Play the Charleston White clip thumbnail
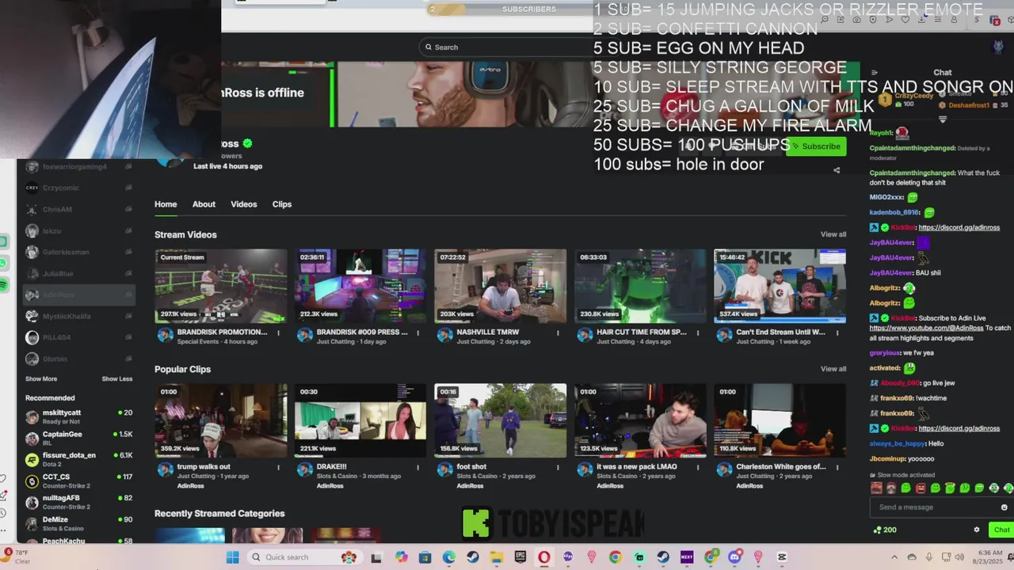The height and width of the screenshot is (570, 1014). 780,420
